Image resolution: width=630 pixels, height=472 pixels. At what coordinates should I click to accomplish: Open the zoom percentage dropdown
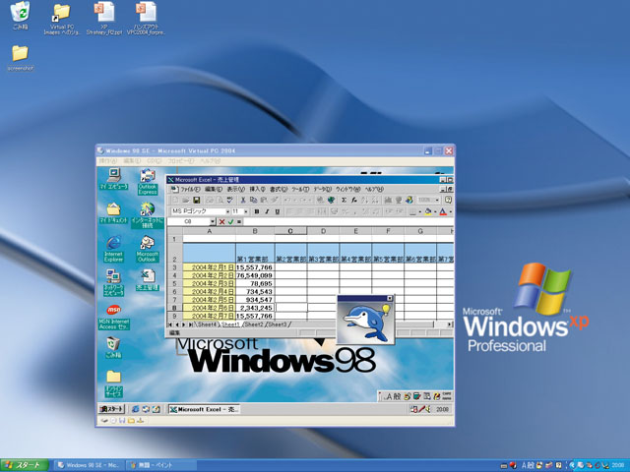click(x=438, y=200)
